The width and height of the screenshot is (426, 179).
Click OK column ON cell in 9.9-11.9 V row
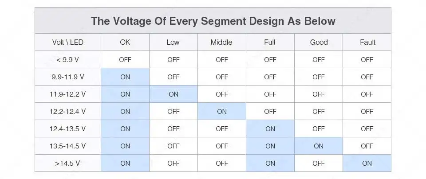click(125, 77)
